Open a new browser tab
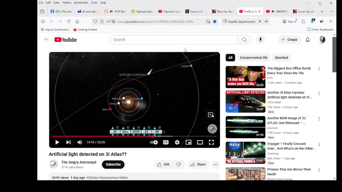Screen dimensions: 342x192 322,11
